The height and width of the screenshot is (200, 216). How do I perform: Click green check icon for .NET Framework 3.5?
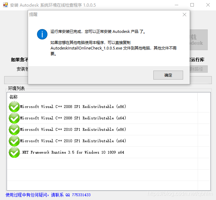pyautogui.click(x=14, y=152)
